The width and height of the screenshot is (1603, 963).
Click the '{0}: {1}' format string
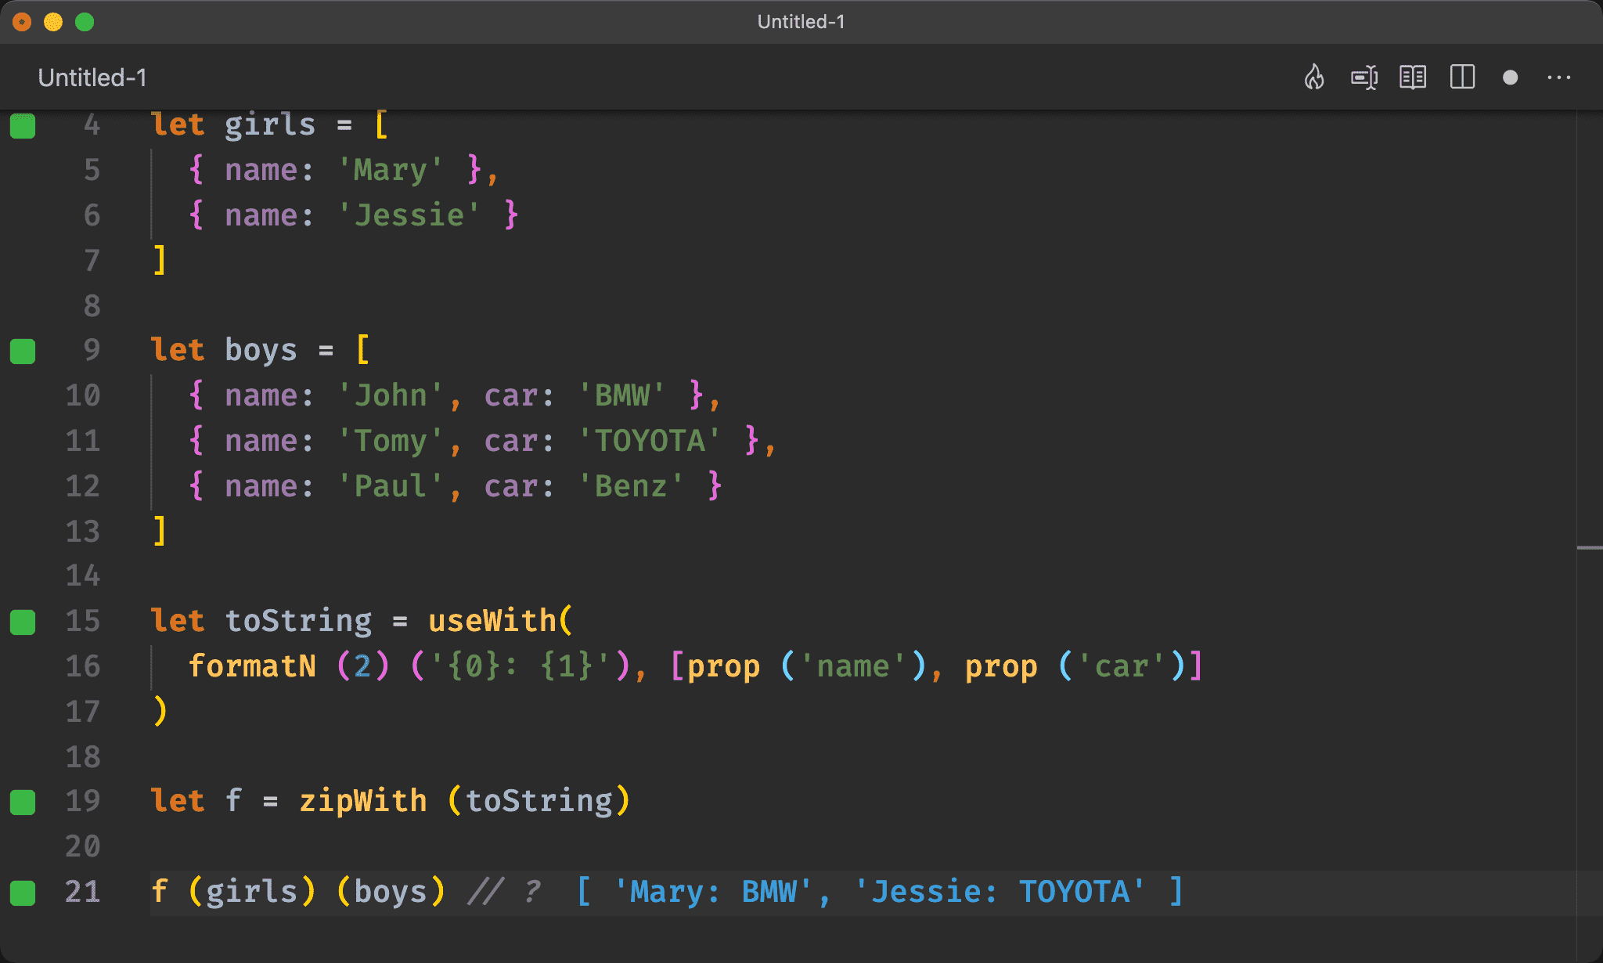click(521, 666)
